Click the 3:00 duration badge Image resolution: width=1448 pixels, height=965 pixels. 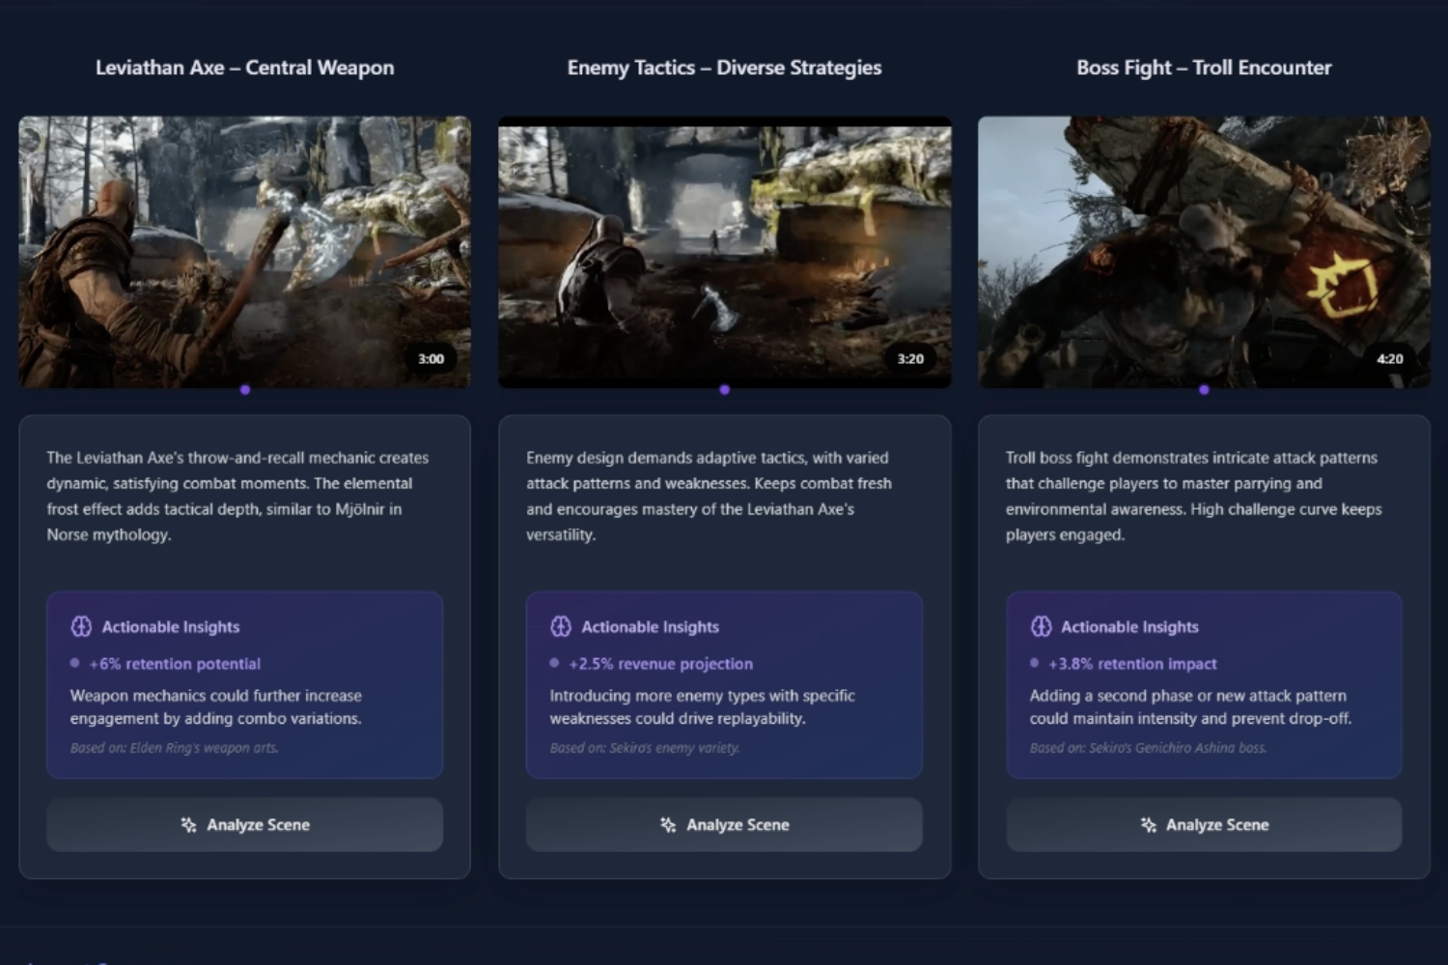tap(431, 359)
